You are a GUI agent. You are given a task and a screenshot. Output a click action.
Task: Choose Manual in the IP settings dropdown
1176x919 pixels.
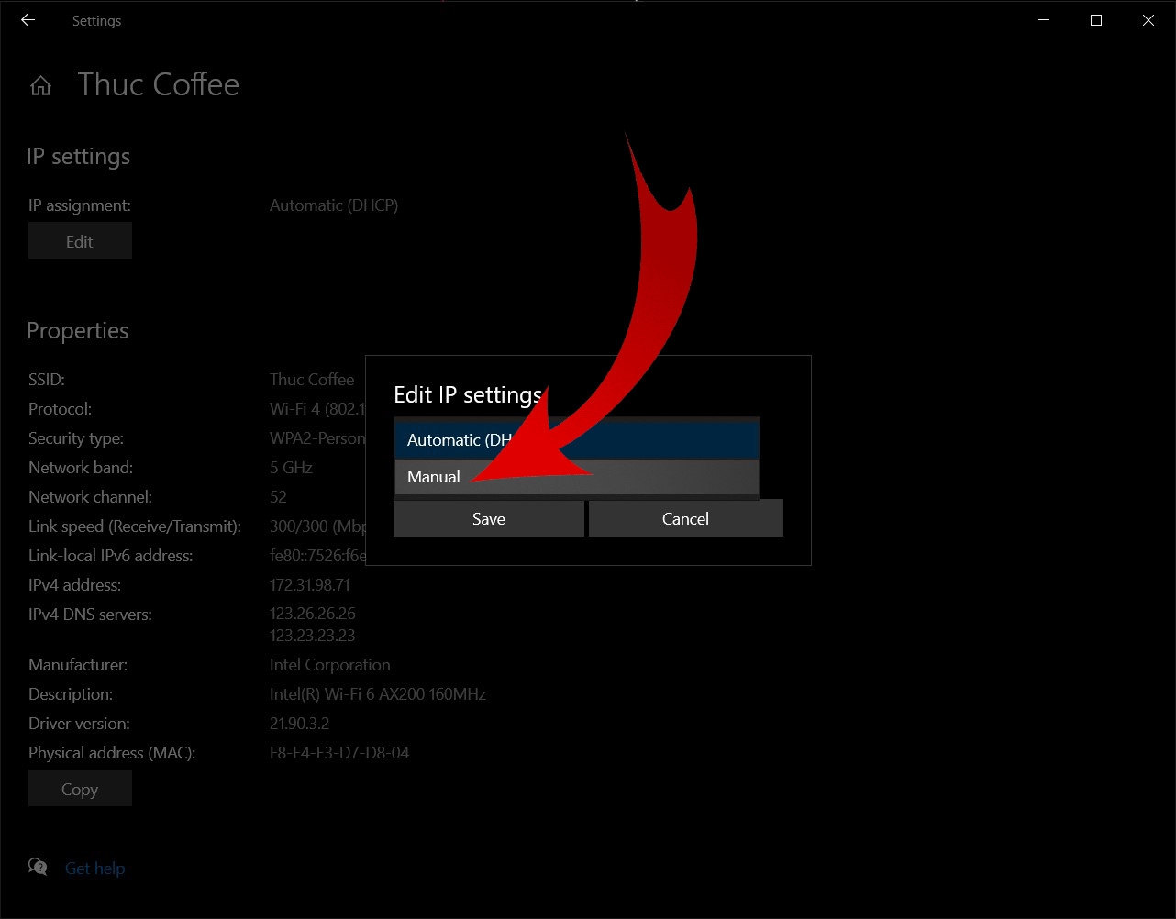(x=577, y=477)
